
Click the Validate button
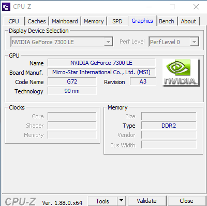tap(147, 201)
